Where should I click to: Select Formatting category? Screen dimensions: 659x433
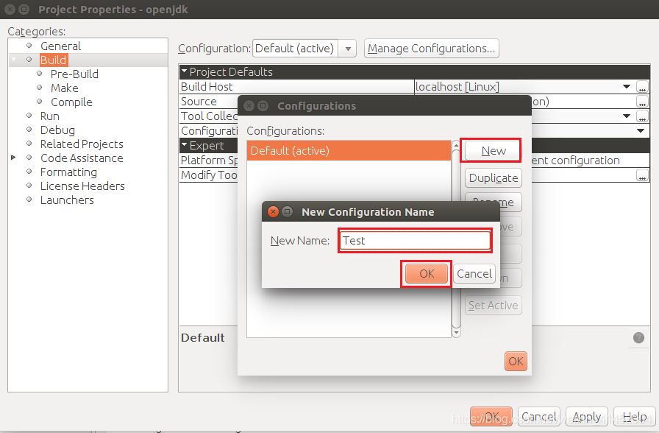click(x=68, y=172)
